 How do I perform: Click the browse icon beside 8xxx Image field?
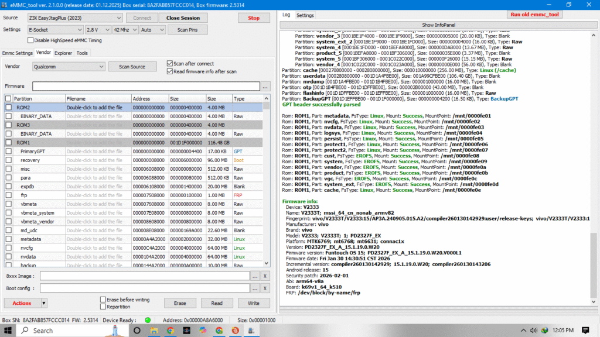256,276
